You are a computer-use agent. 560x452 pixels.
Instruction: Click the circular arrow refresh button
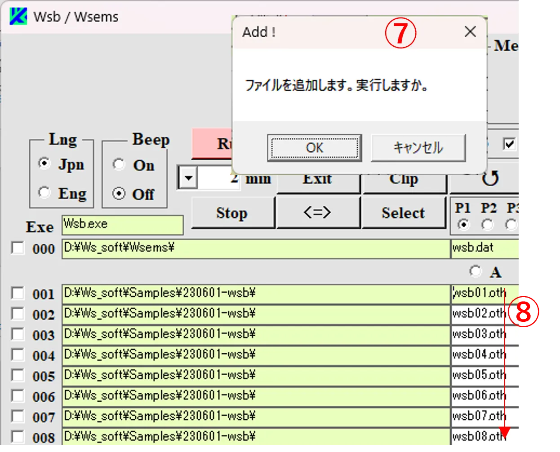(489, 180)
